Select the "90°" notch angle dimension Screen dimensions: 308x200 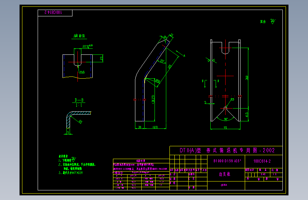226,119
